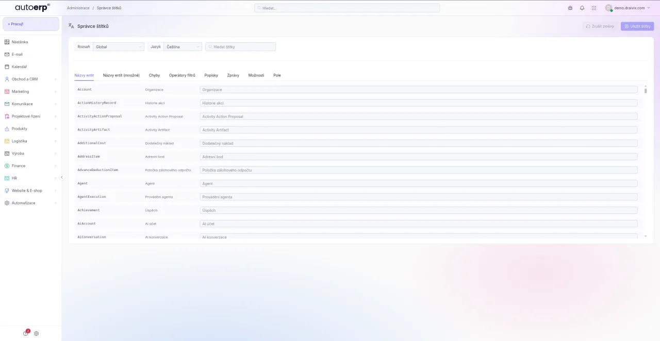Click the + Pracuj! button
The height and width of the screenshot is (341, 660).
pyautogui.click(x=31, y=24)
